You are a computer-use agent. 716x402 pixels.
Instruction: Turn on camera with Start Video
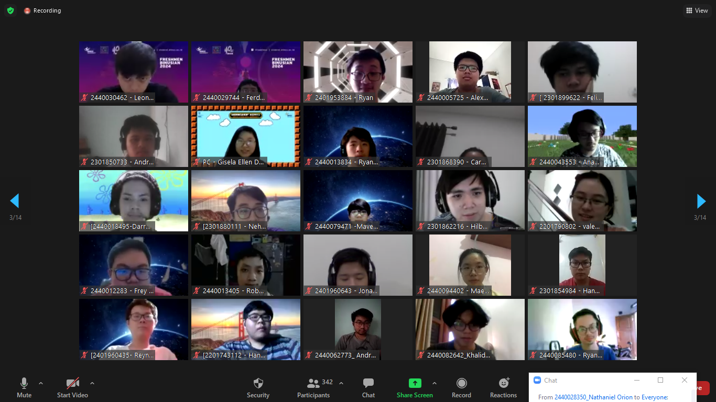pyautogui.click(x=72, y=388)
